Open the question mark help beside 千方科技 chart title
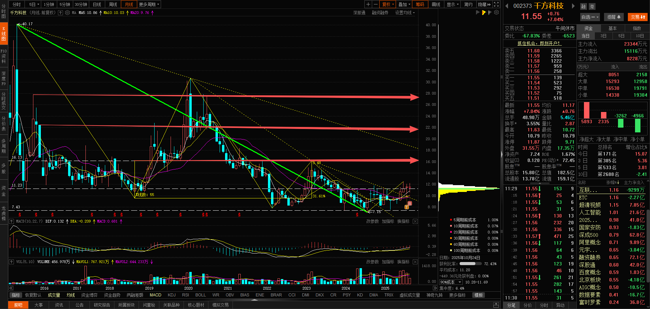This screenshot has width=650, height=309. (x=60, y=13)
